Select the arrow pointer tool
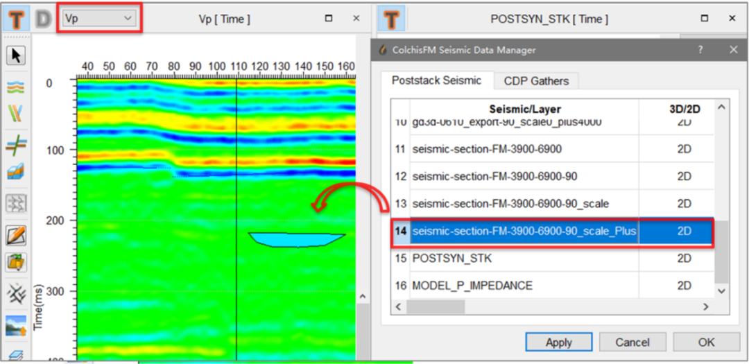 15,55
